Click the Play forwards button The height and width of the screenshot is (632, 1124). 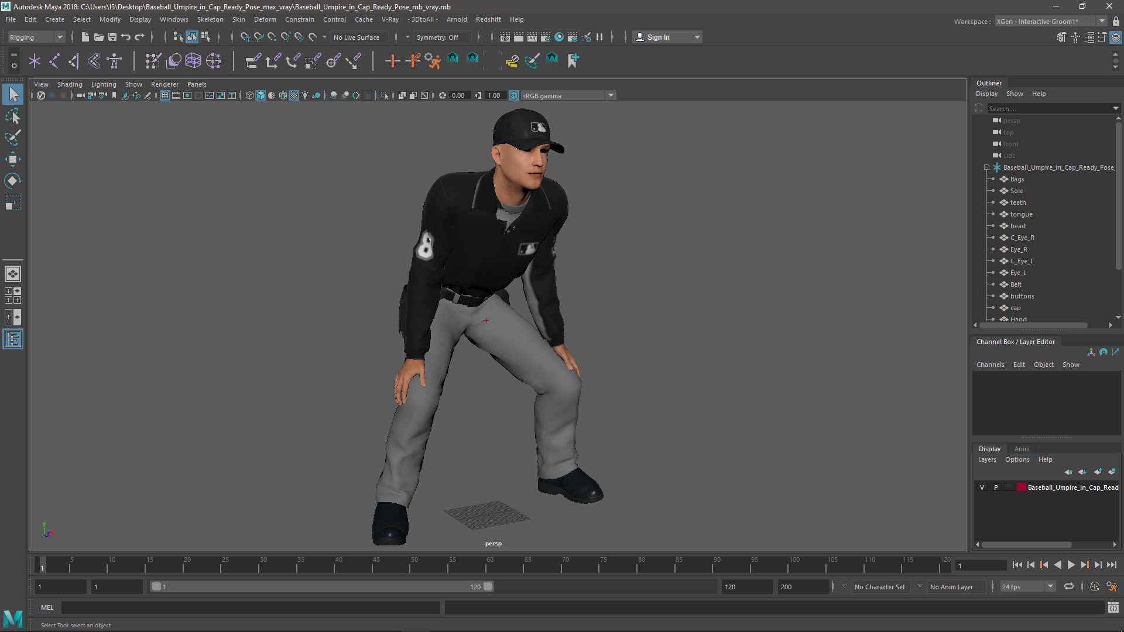pos(1071,565)
